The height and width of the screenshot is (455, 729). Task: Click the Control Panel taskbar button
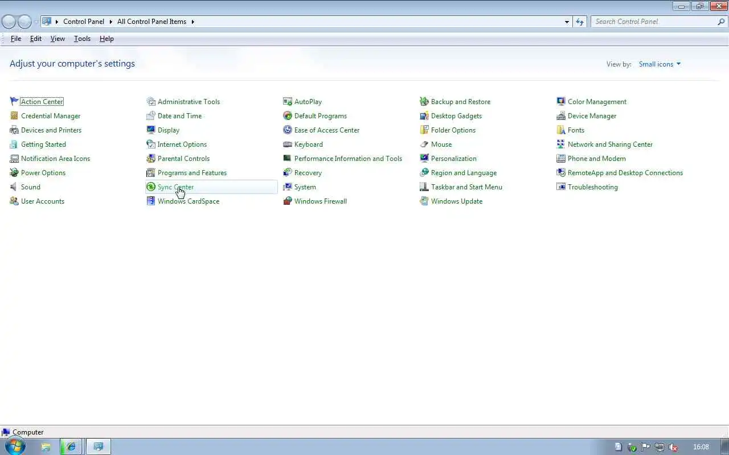[98, 447]
